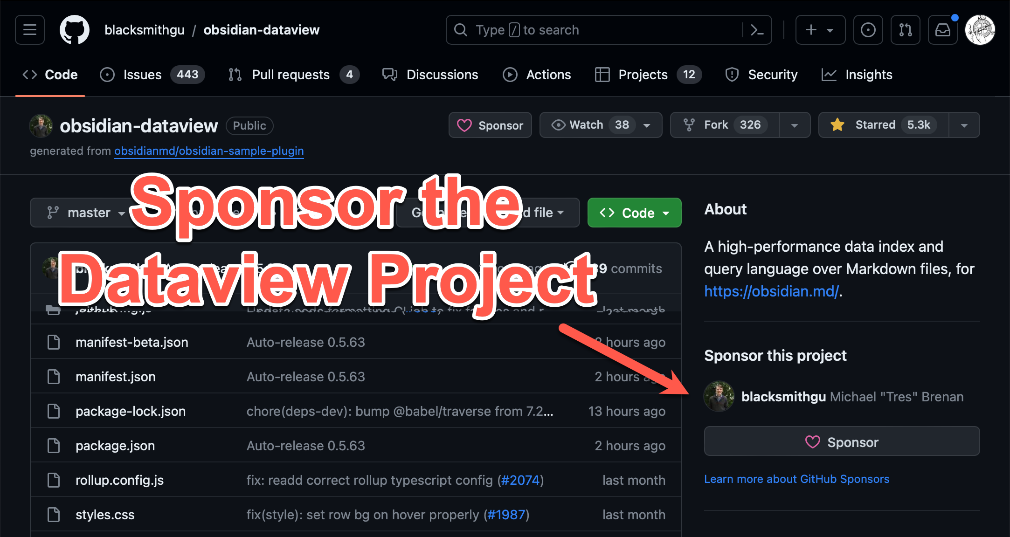Image resolution: width=1010 pixels, height=537 pixels.
Task: Click the Projects count badge 12
Action: [x=689, y=75]
